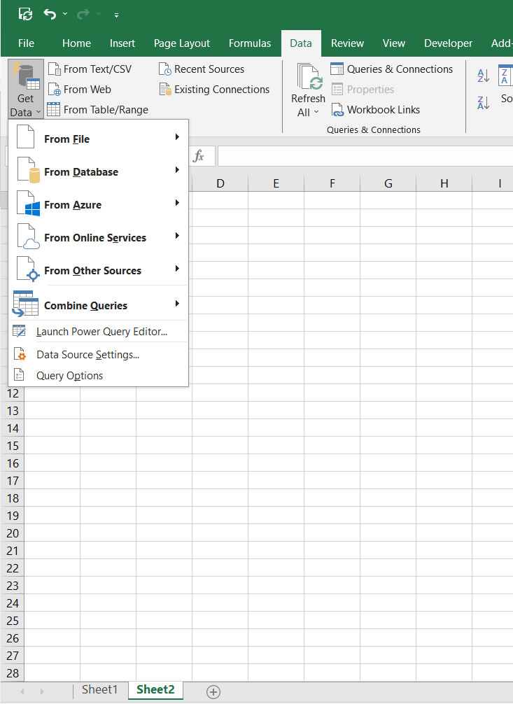The height and width of the screenshot is (704, 513).
Task: Go to the Formulas tab
Action: pos(250,43)
